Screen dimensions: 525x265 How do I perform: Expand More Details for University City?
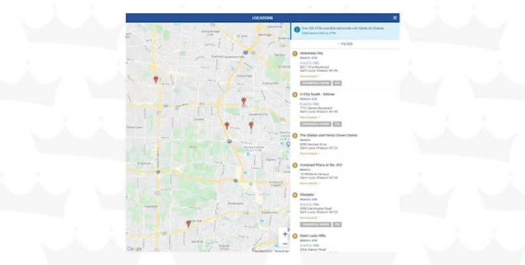point(309,77)
